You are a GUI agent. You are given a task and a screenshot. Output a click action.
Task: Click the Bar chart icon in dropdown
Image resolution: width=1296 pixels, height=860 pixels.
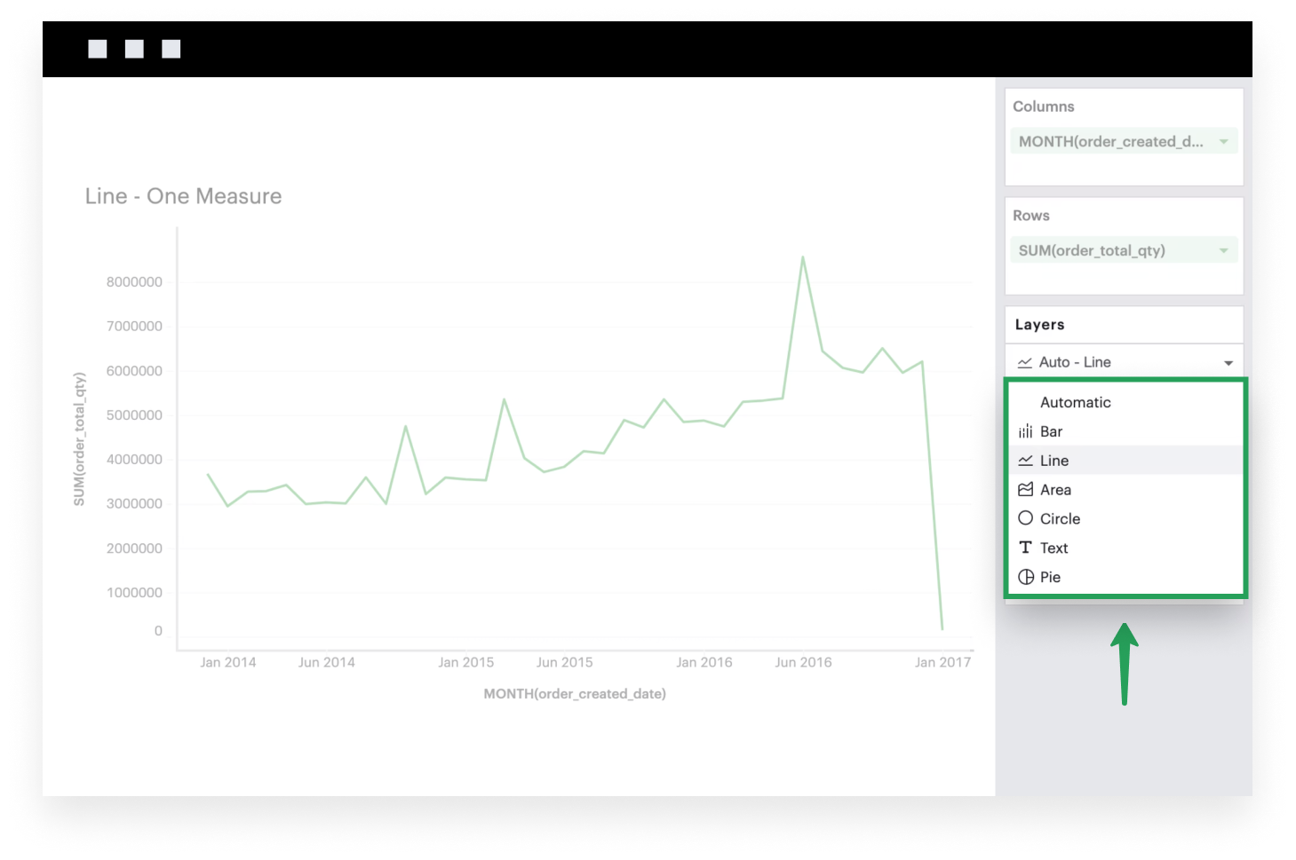(x=1025, y=431)
